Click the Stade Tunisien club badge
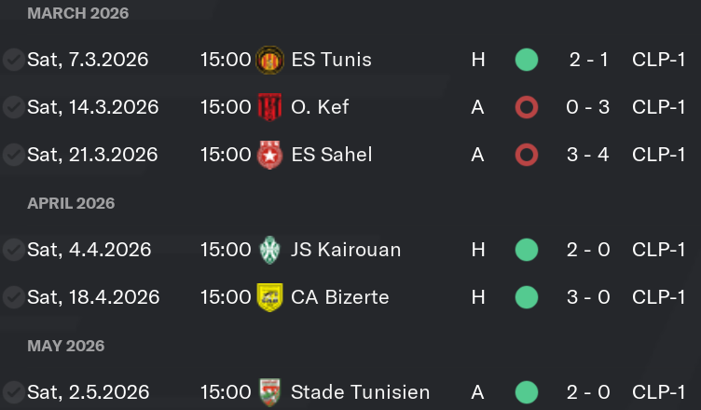 coord(269,392)
